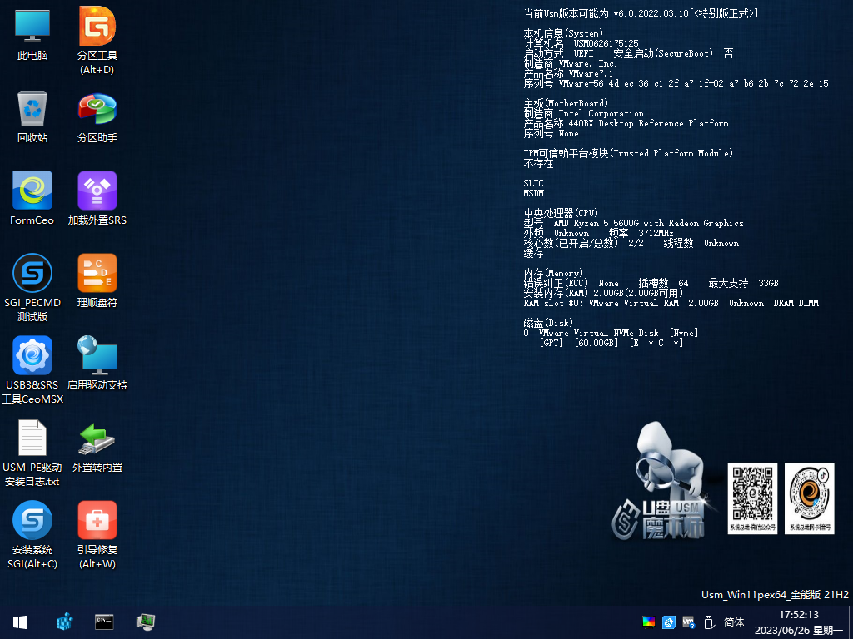Image resolution: width=853 pixels, height=639 pixels.
Task: Select the 分区工具(Alt+D) DiskGenius icon
Action: click(x=97, y=41)
